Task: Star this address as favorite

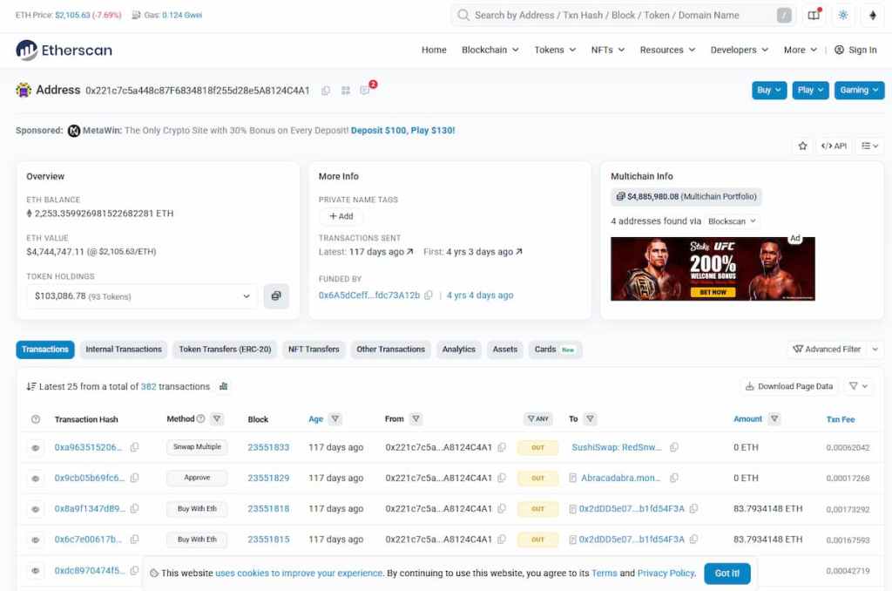Action: [x=802, y=146]
